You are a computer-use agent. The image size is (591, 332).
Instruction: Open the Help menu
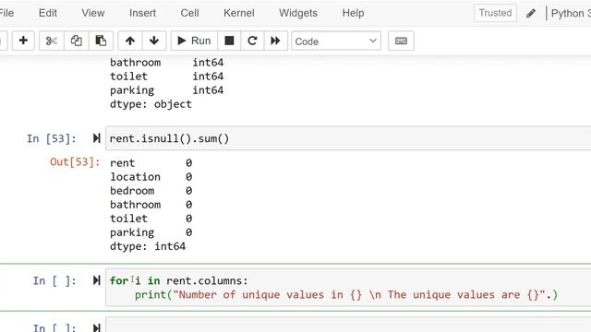tap(353, 13)
